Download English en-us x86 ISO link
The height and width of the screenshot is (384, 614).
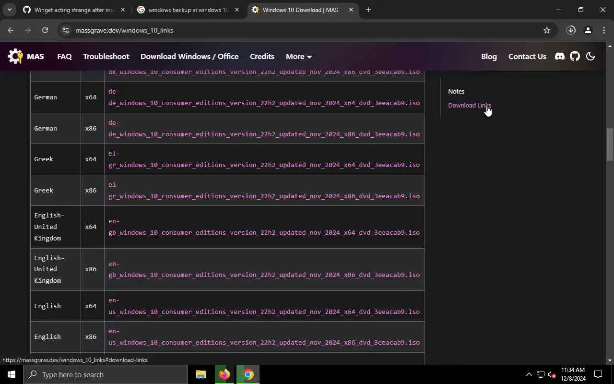point(264,336)
